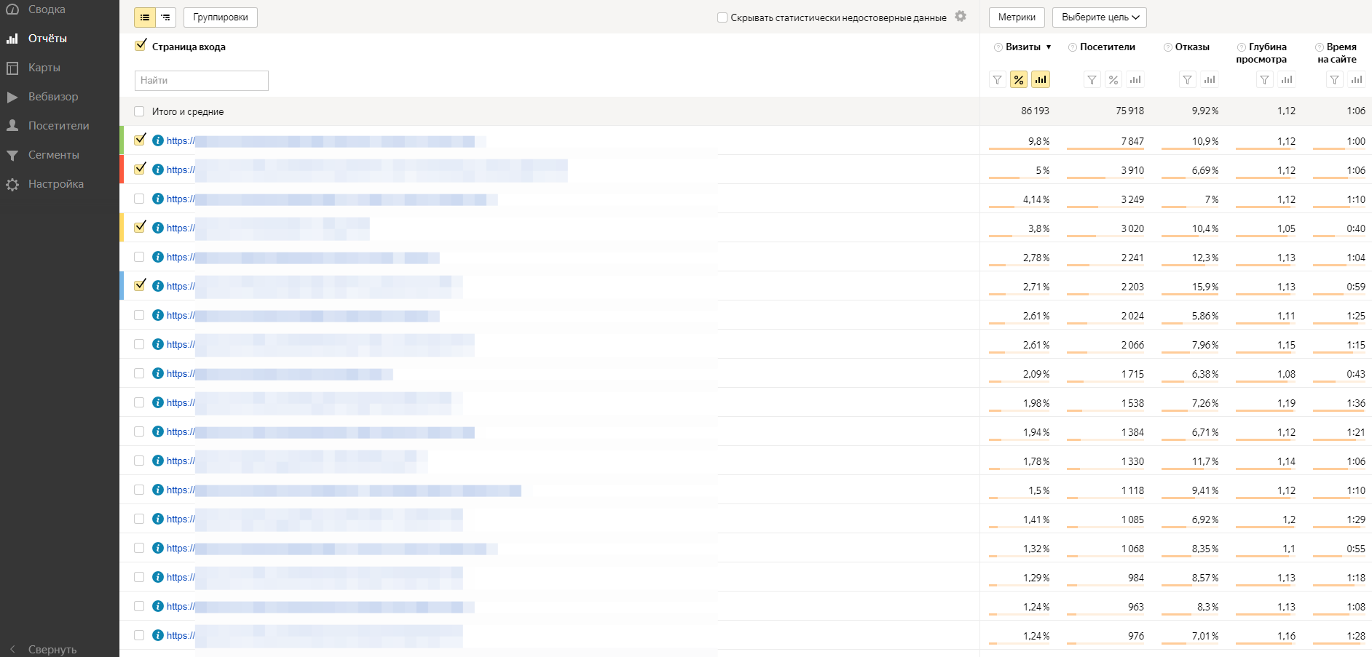Open the https link in the 2 024 visitors row
Screen dimensions: 1372x657
pos(181,315)
